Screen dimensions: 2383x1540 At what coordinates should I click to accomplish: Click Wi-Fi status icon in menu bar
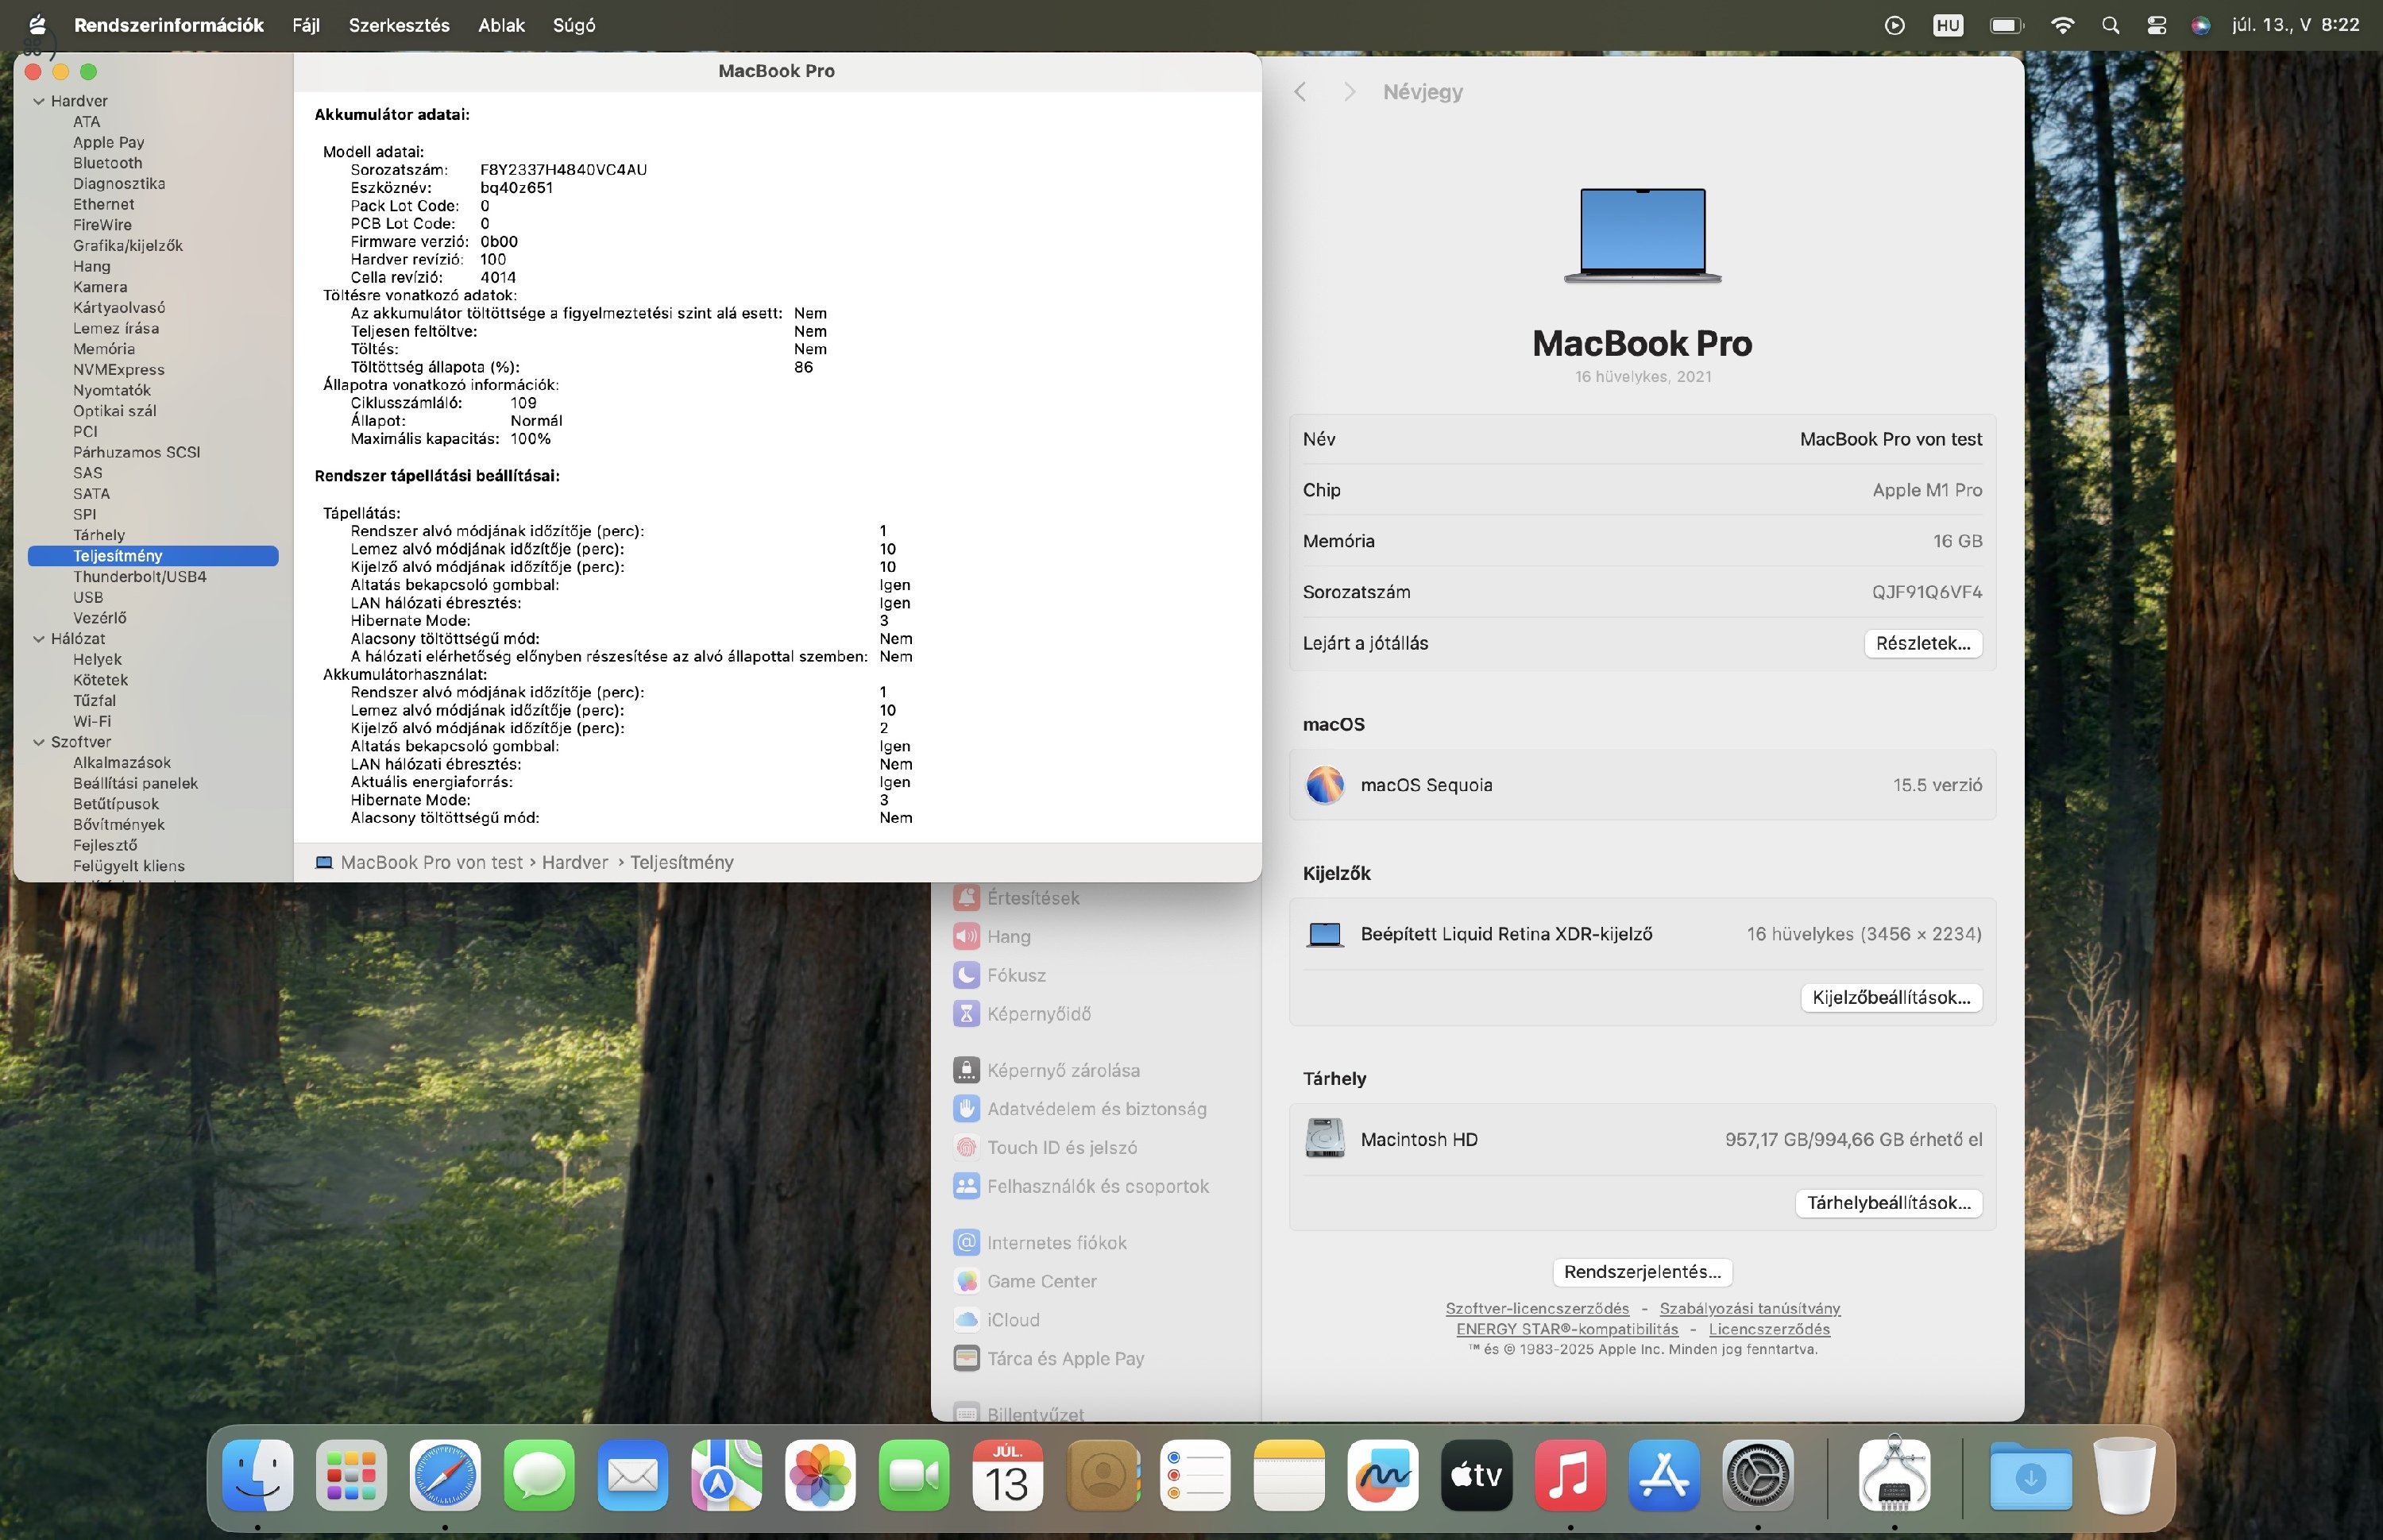(x=2062, y=25)
